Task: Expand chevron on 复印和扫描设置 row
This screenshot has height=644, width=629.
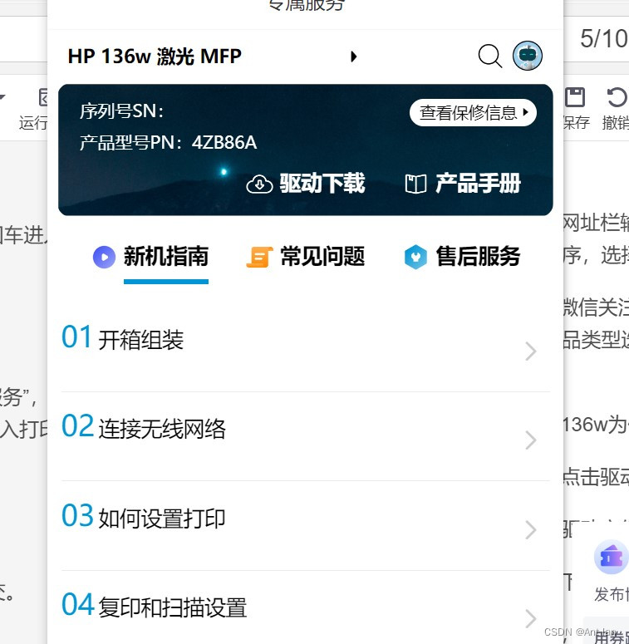Action: click(x=531, y=619)
